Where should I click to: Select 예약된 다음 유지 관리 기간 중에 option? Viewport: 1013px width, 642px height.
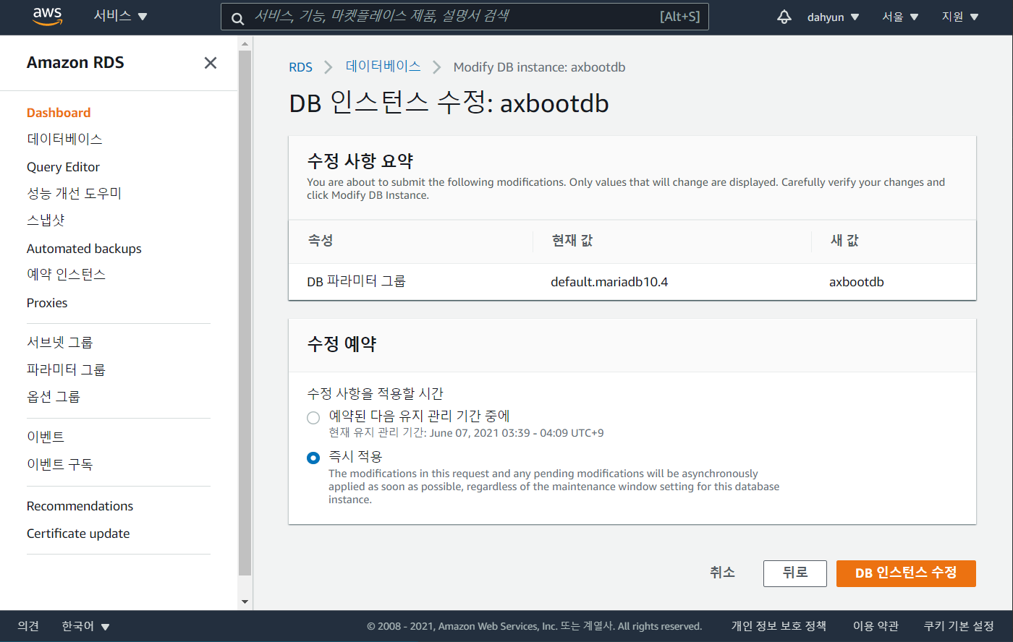point(313,417)
